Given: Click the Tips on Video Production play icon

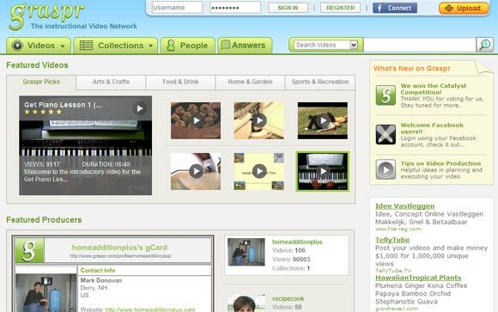Looking at the screenshot, I should click(x=386, y=169).
